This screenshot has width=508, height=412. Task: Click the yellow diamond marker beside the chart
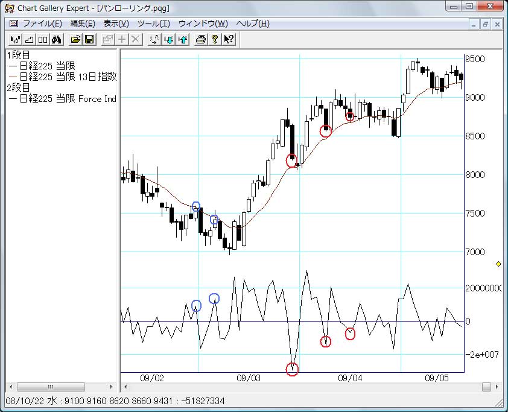498,264
